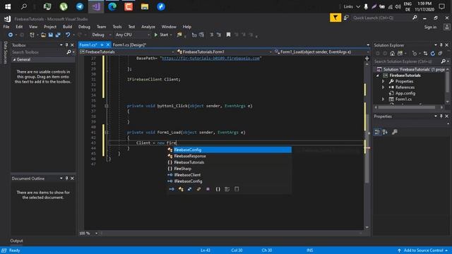
Task: Collapse the button1_Click method outline
Action: (x=107, y=106)
